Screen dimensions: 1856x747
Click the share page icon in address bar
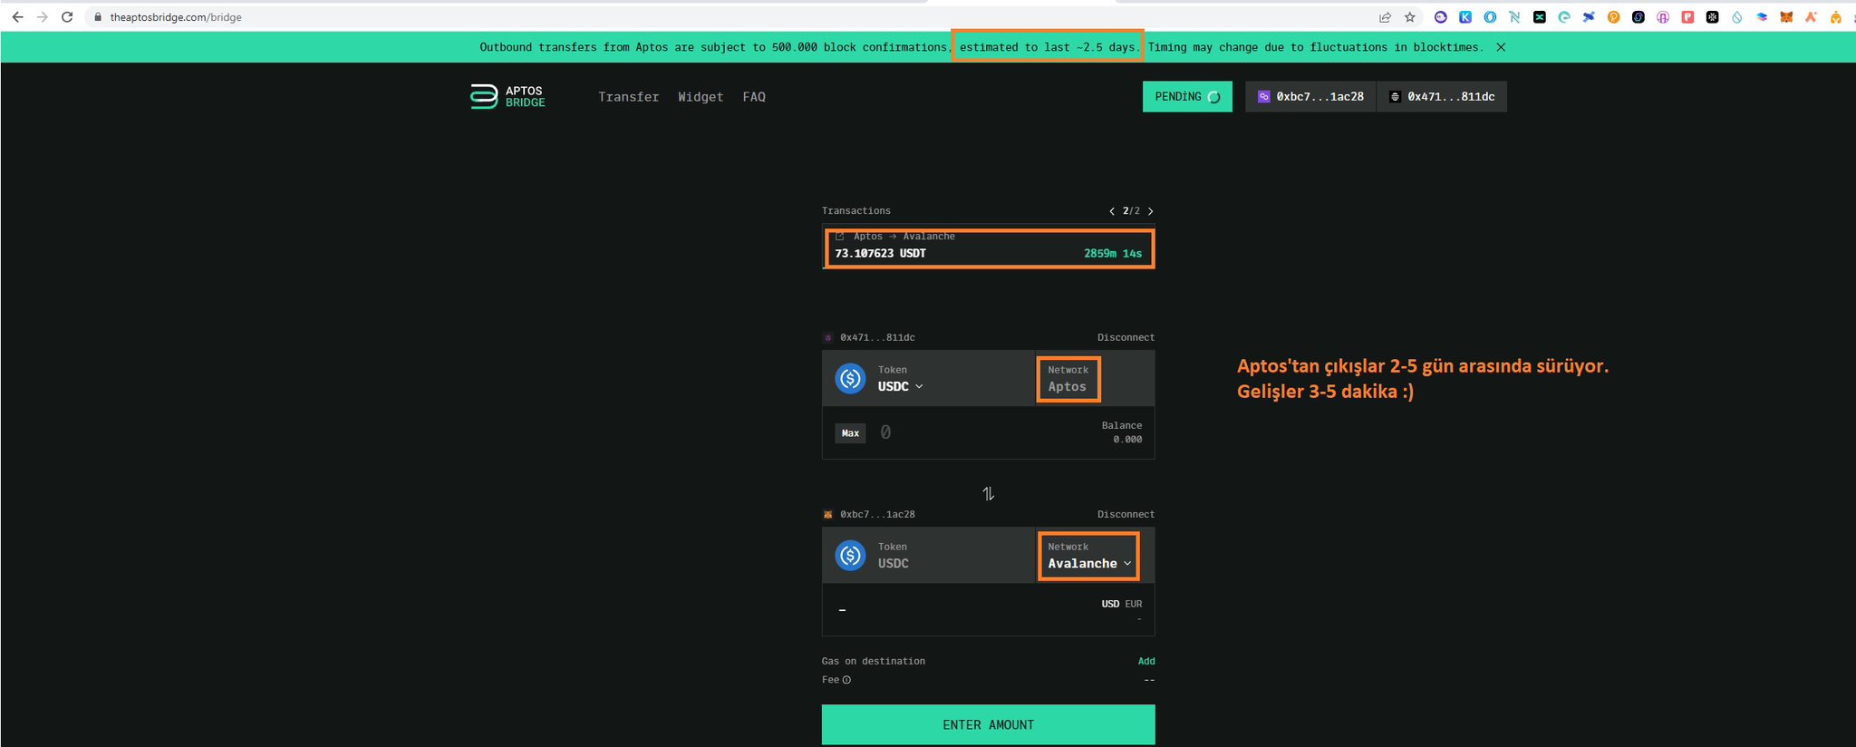click(x=1385, y=17)
